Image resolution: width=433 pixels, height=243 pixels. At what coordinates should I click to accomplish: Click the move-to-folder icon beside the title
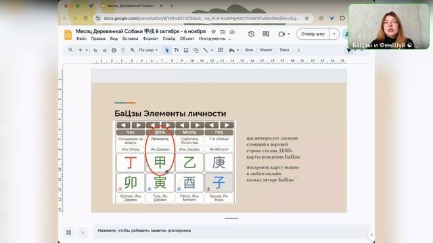click(x=223, y=32)
